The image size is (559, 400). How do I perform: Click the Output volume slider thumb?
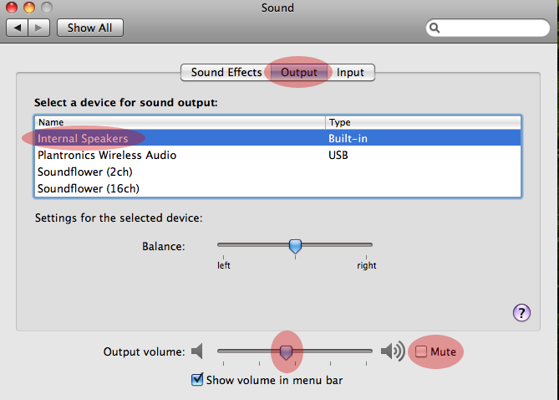286,352
